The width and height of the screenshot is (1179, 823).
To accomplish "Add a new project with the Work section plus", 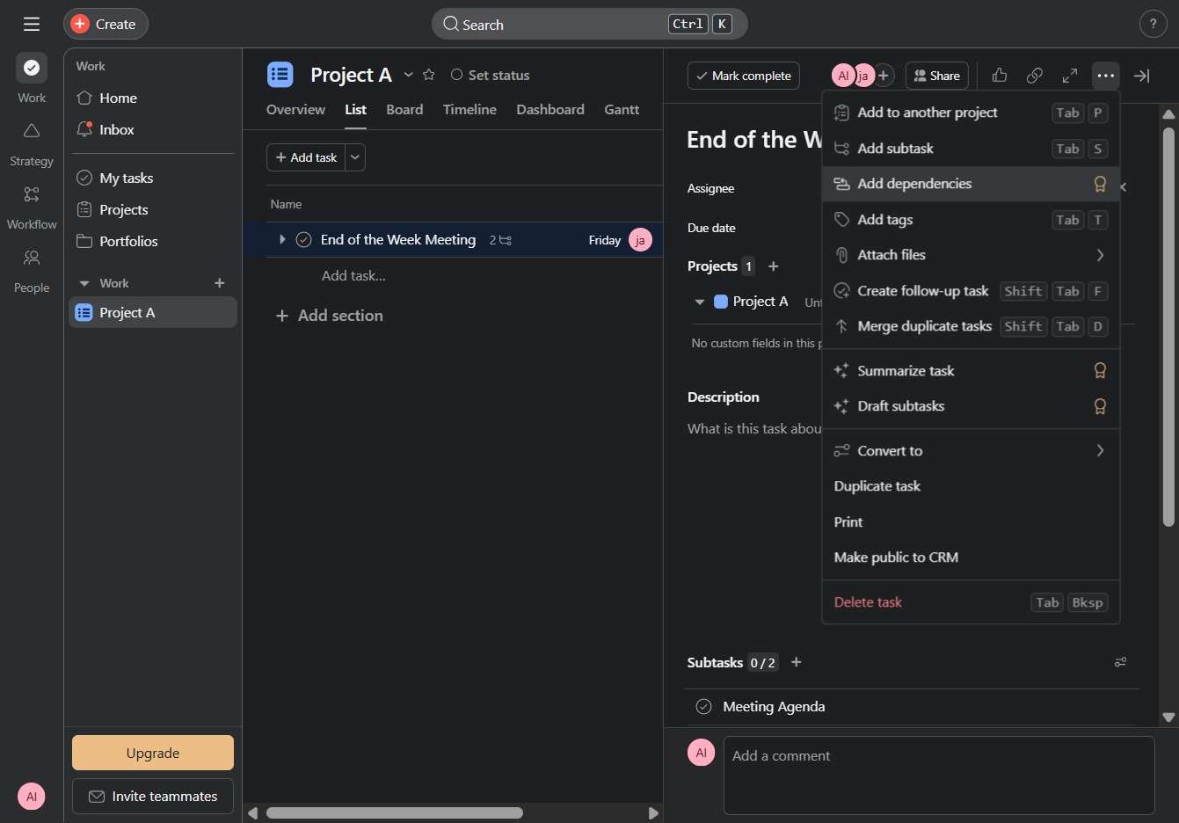I will [220, 283].
